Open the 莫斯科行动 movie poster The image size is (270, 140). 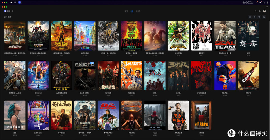pyautogui.click(x=15, y=36)
